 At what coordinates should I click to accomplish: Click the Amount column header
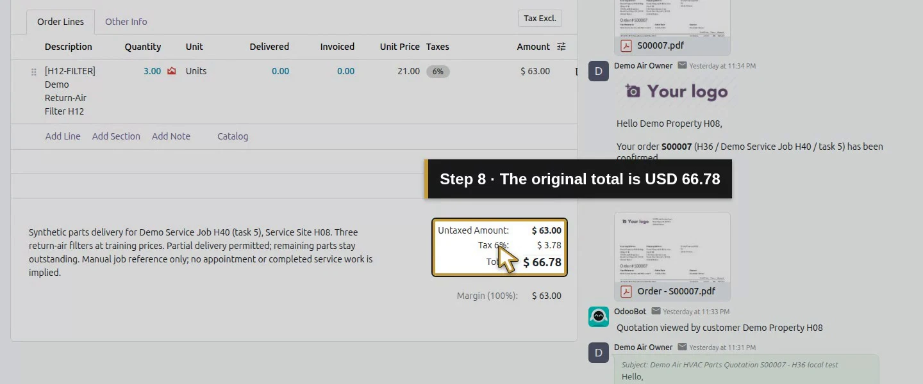tap(533, 47)
